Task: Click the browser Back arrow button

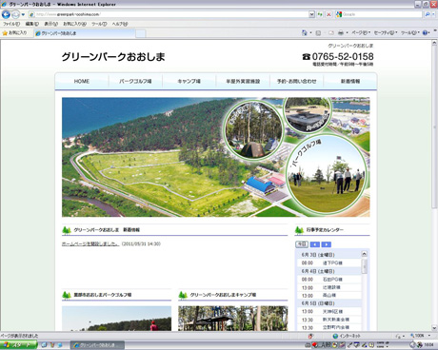Action: (6, 14)
